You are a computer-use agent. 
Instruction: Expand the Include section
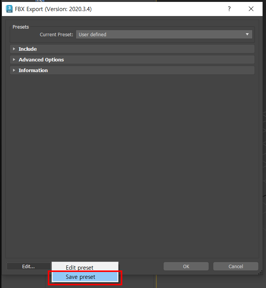tap(132, 49)
